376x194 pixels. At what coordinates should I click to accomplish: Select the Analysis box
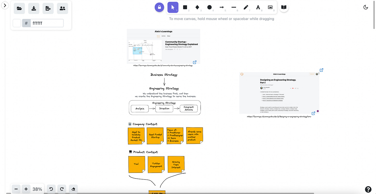[140, 109]
